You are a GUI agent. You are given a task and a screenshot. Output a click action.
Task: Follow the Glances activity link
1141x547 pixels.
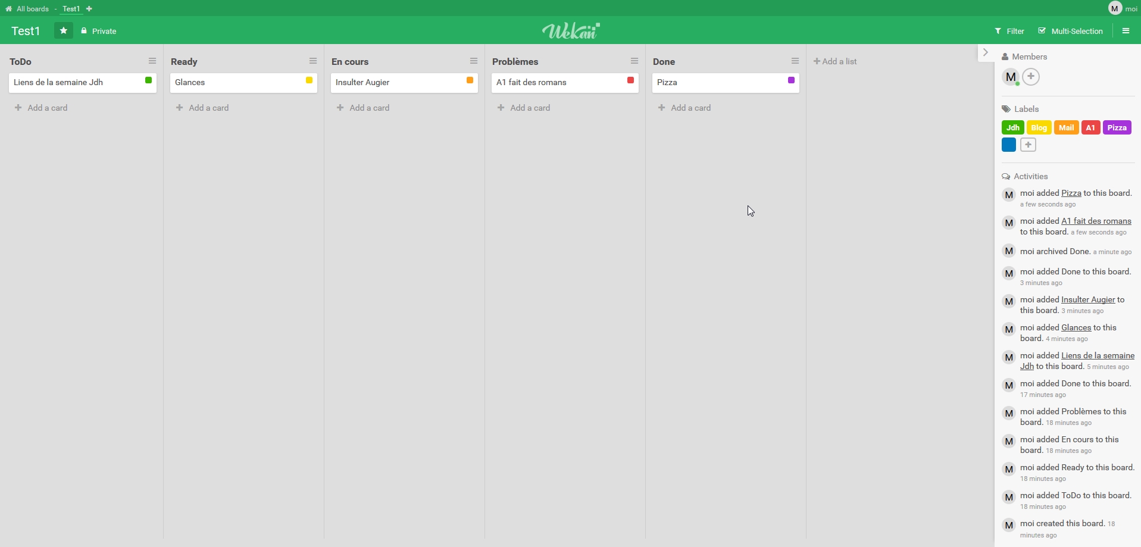coord(1076,327)
